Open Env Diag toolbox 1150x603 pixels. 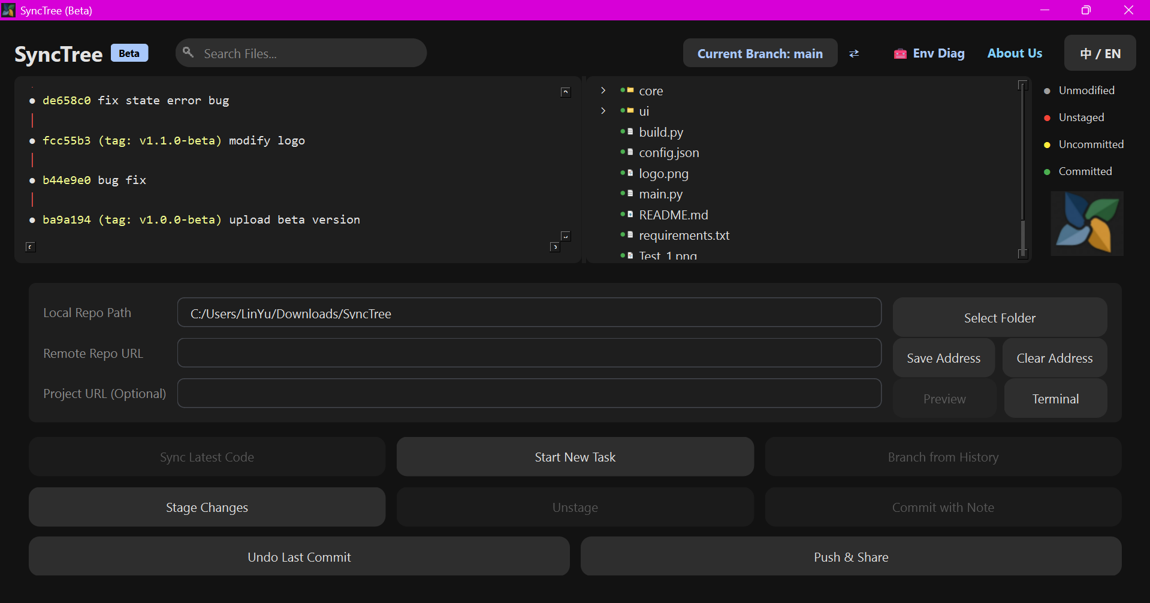929,53
